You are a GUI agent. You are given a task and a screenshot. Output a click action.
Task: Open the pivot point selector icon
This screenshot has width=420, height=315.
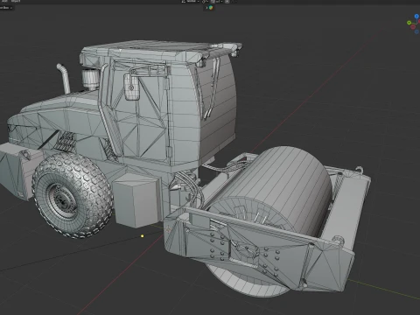tap(205, 1)
